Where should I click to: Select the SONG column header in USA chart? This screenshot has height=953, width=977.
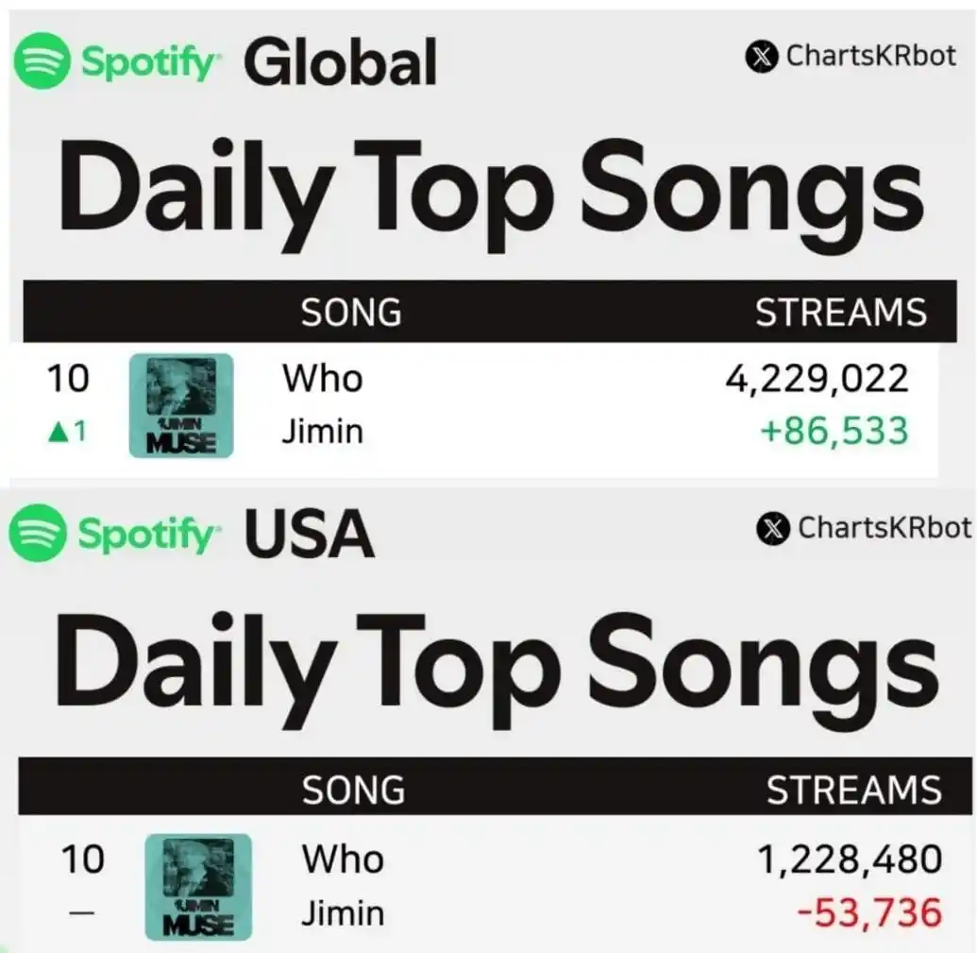353,790
